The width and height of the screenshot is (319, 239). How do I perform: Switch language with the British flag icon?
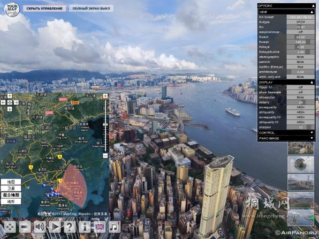click(x=99, y=227)
